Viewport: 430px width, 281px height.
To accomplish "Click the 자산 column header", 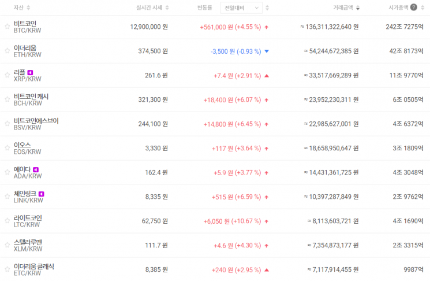I will (18, 8).
